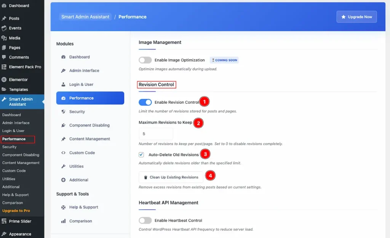Click Support & Tools section heading
This screenshot has width=390, height=238.
click(x=72, y=194)
